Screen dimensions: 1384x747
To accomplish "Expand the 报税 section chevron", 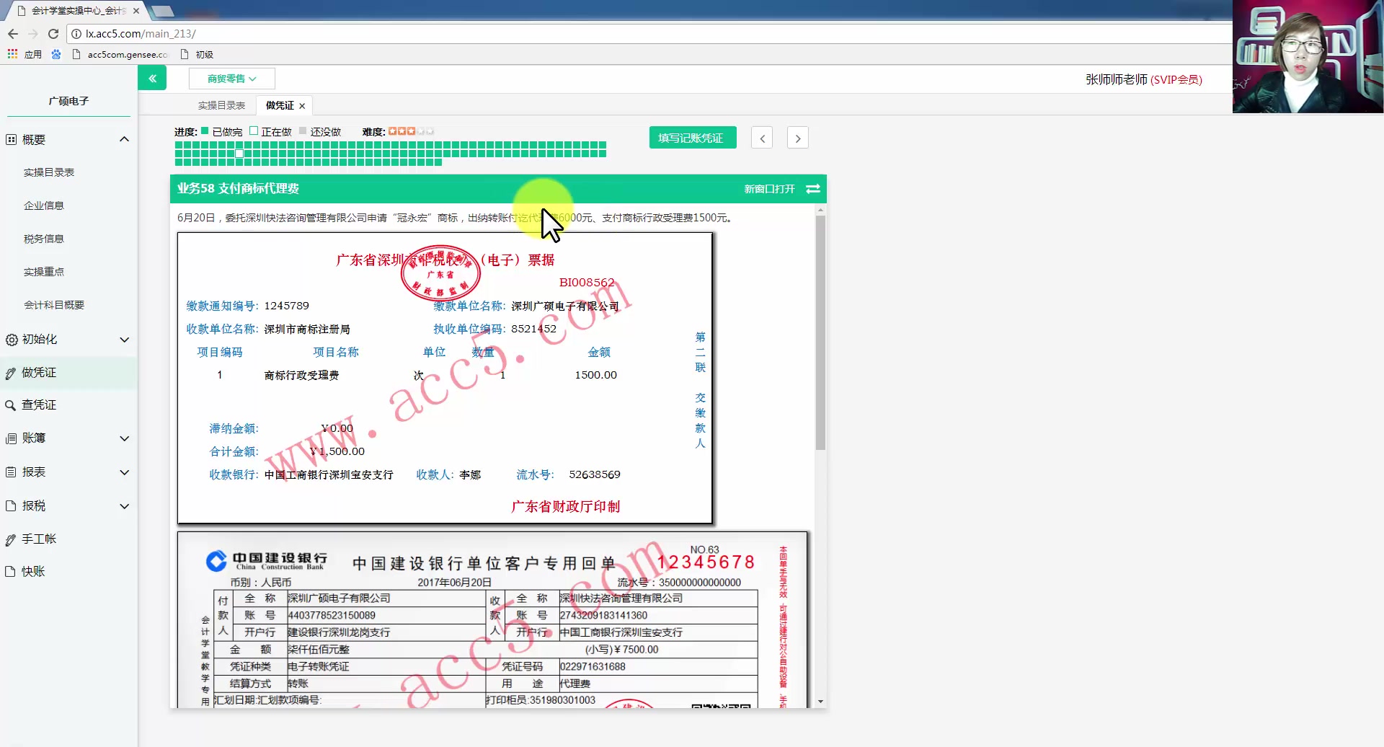I will [124, 506].
